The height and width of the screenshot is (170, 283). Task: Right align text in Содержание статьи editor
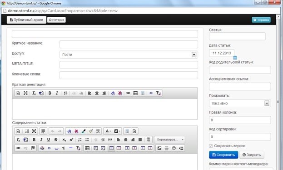(133, 140)
